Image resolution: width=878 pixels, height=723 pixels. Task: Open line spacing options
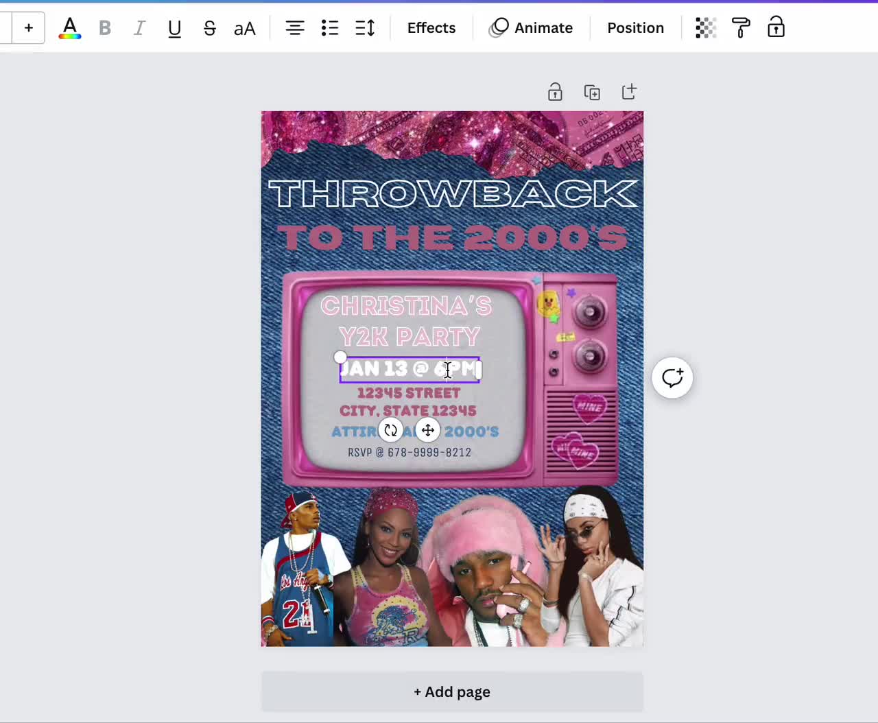tap(365, 28)
